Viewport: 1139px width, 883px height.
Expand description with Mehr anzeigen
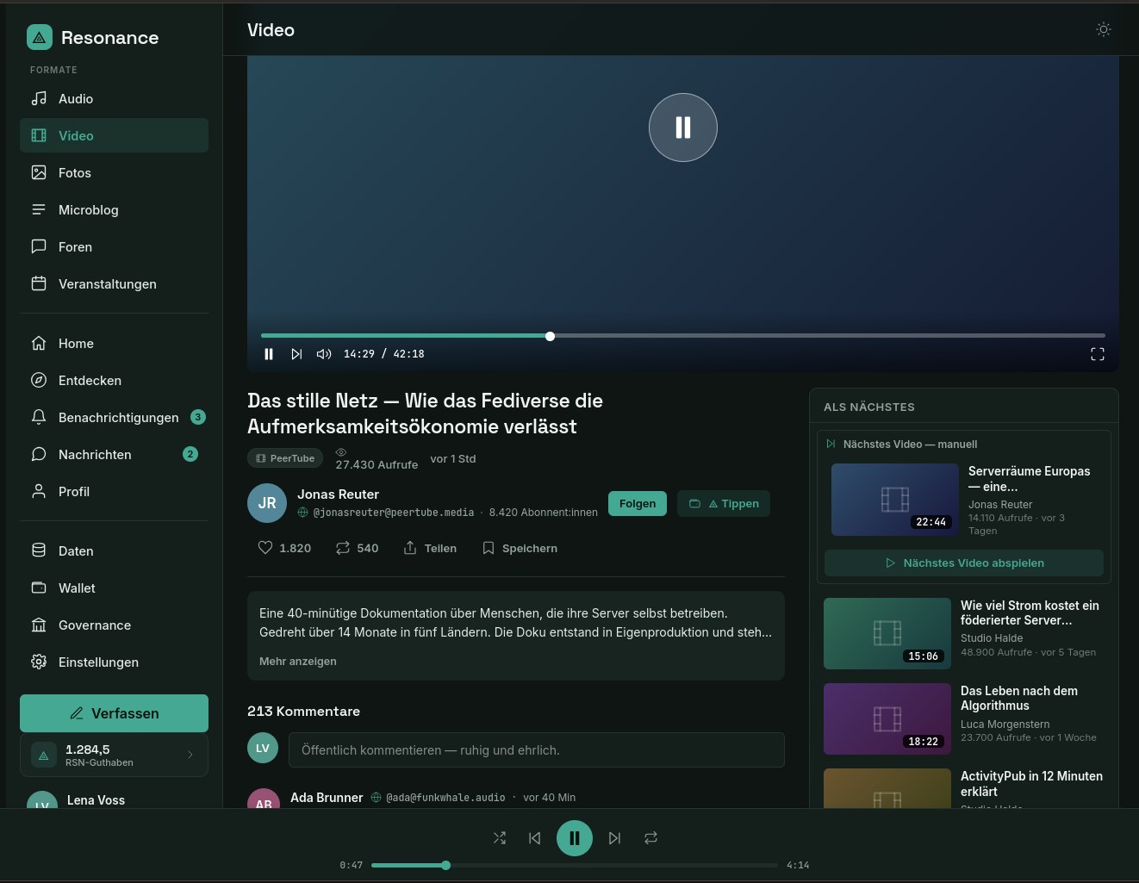pyautogui.click(x=298, y=662)
